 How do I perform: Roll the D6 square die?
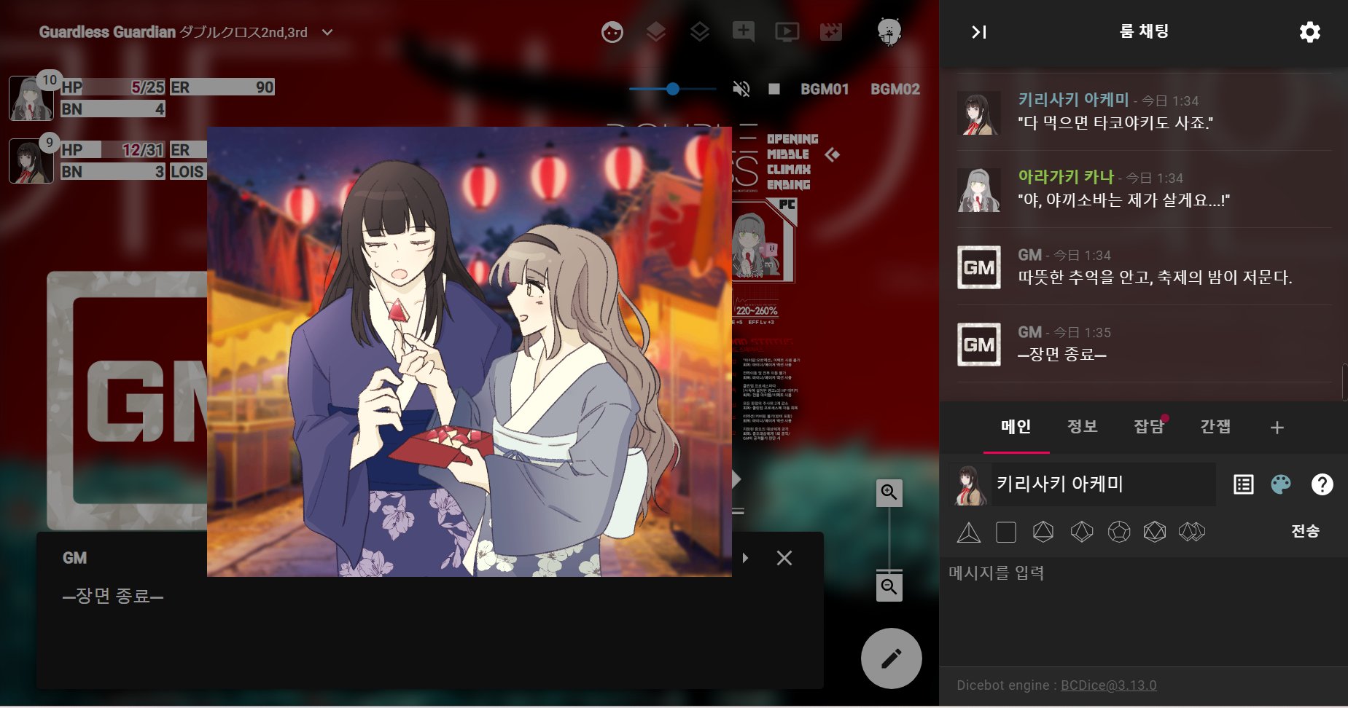click(x=1006, y=532)
